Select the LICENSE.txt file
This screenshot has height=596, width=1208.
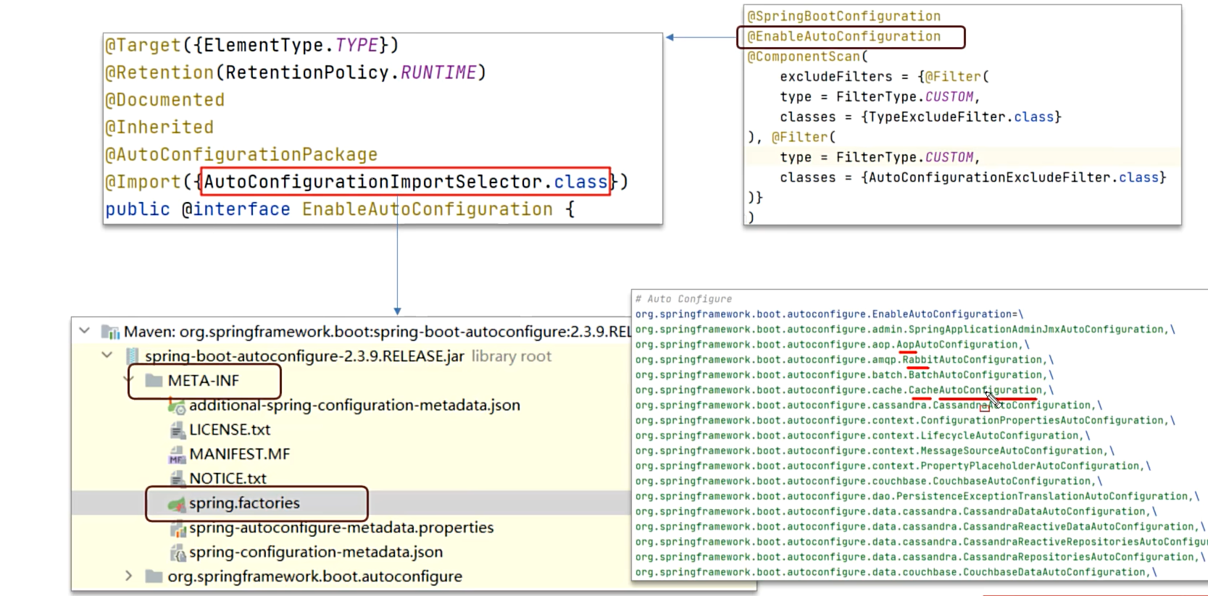coord(230,429)
